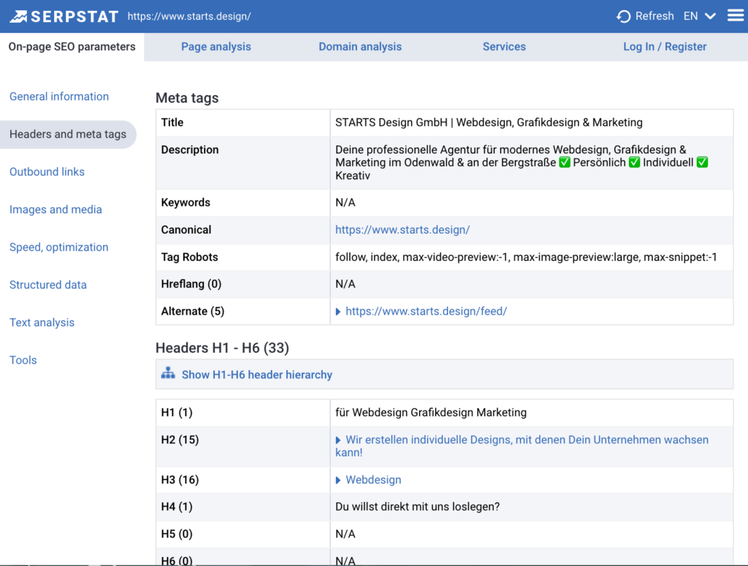This screenshot has width=748, height=566.
Task: Click the Log In / Register link
Action: point(665,46)
